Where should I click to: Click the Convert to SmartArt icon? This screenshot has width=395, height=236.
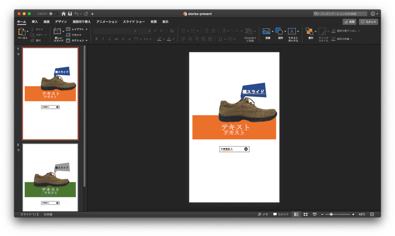(248, 31)
